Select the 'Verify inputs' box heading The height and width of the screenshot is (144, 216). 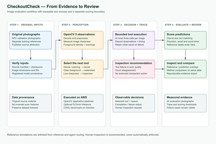point(20,63)
